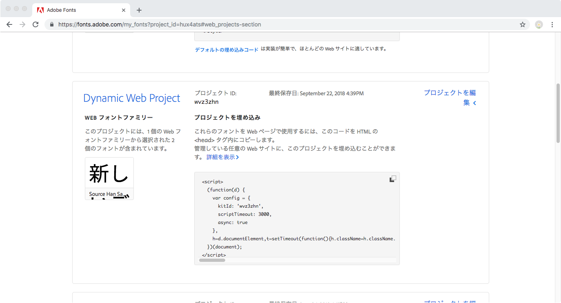Viewport: 561px width, 303px height.
Task: Click the closing </script> code line
Action: tap(214, 255)
